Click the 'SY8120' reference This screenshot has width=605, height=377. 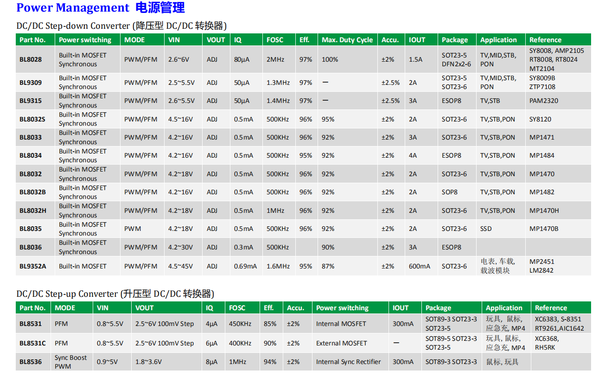click(540, 119)
